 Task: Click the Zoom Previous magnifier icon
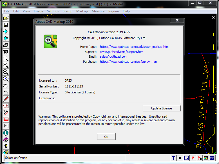6,79
